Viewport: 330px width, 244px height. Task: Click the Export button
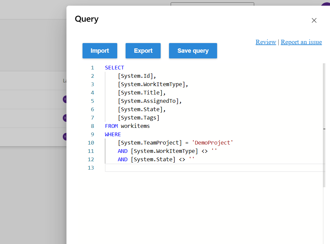[143, 51]
